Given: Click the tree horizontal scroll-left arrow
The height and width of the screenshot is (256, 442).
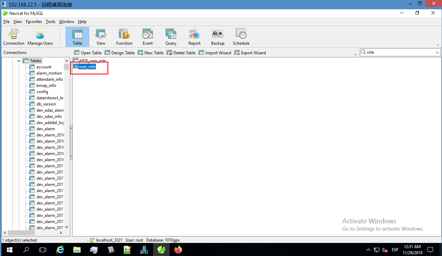Looking at the screenshot, I should (x=5, y=233).
